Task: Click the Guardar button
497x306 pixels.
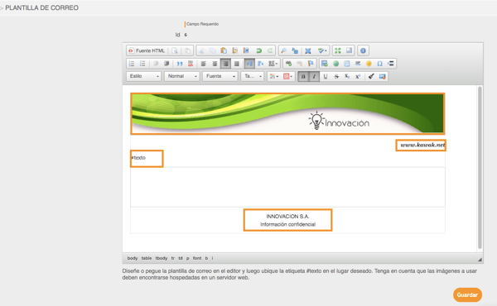Action: point(467,294)
